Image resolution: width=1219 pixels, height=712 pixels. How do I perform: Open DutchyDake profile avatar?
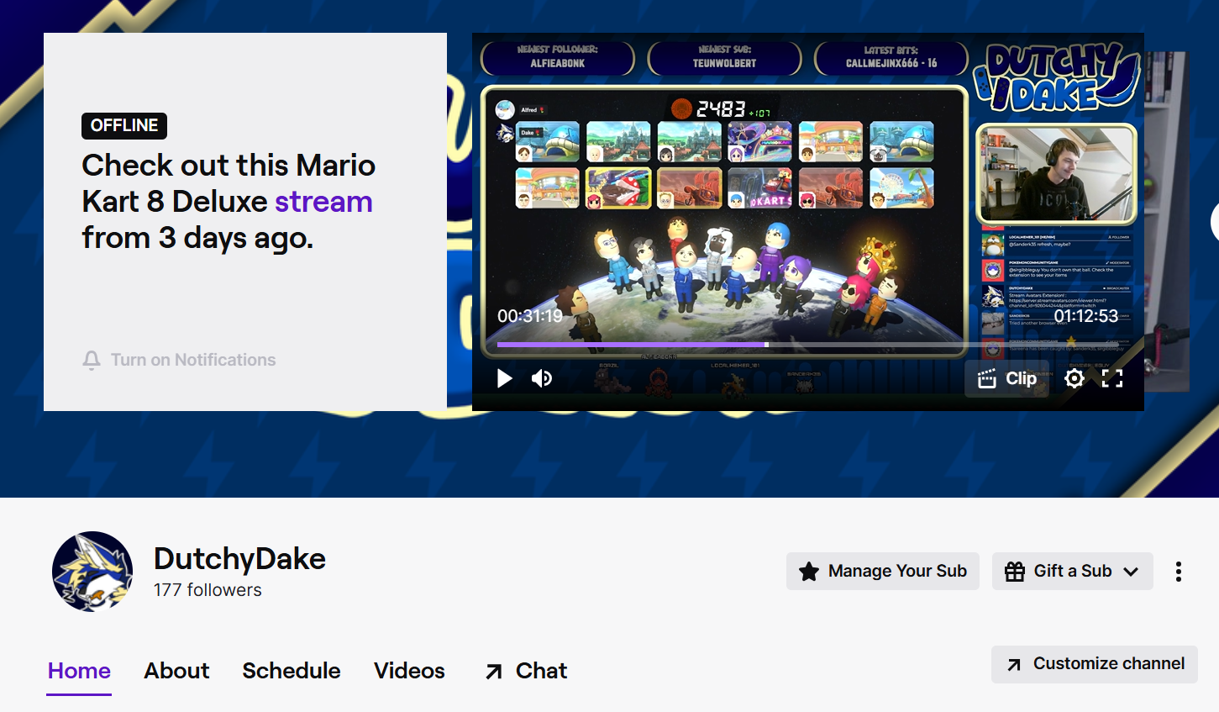click(92, 572)
